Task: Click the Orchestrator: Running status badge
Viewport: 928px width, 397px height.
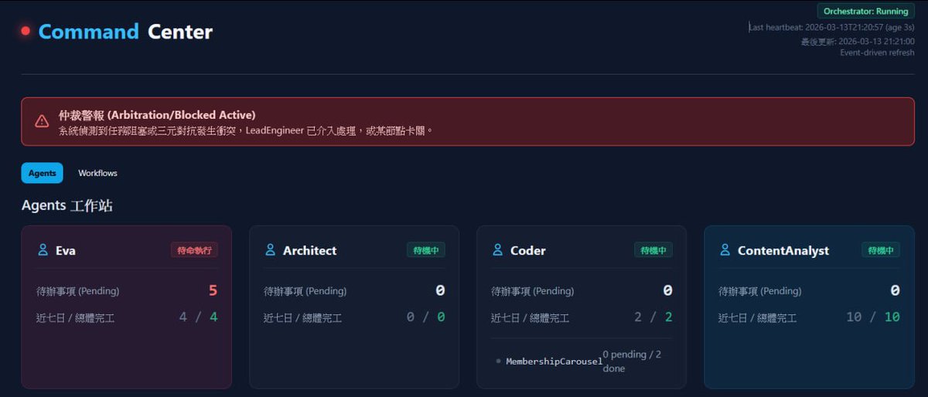Action: tap(866, 11)
